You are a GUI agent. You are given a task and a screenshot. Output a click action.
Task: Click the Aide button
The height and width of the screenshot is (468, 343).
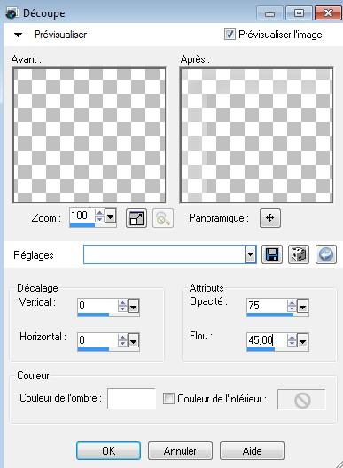252,450
